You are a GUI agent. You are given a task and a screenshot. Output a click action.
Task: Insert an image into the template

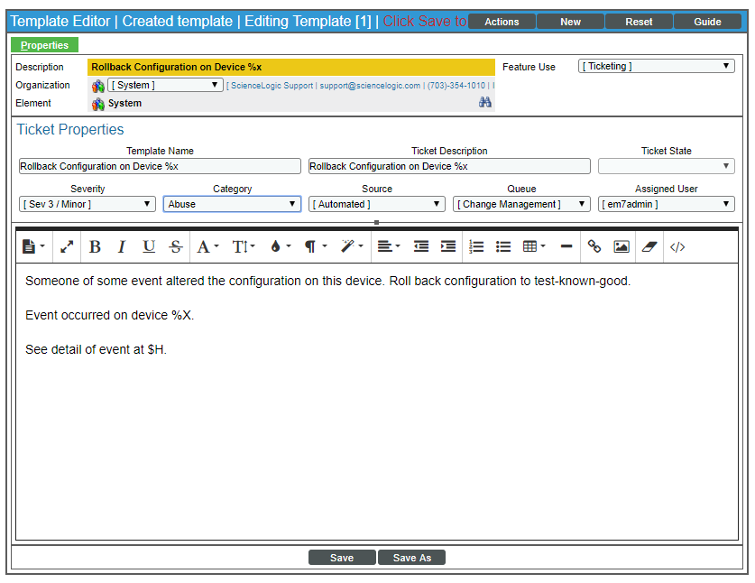tap(621, 247)
